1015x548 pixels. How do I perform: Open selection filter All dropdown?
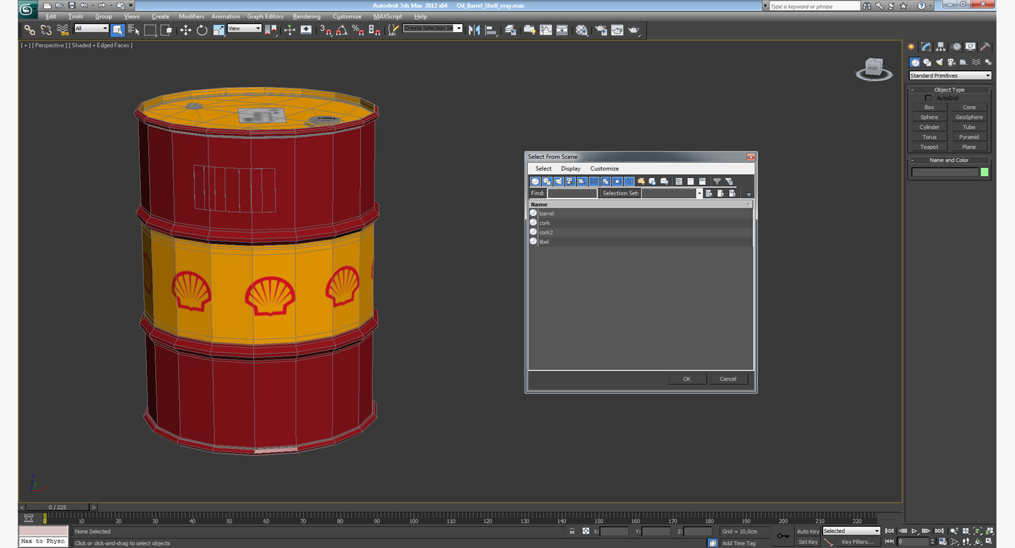point(91,29)
